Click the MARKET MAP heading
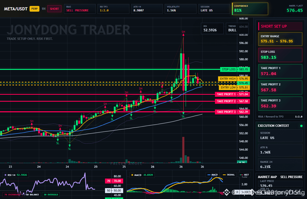This screenshot has width=307, height=199. pyautogui.click(x=267, y=177)
